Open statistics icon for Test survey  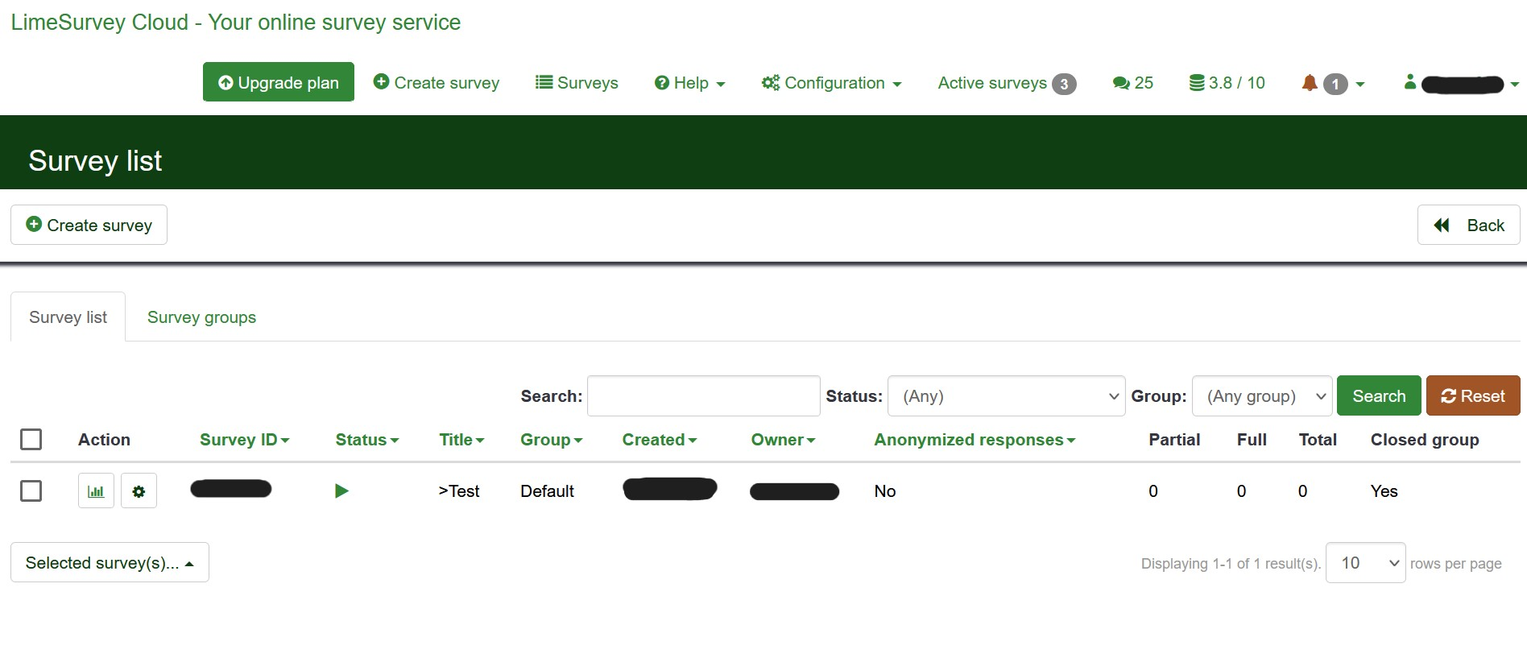[x=96, y=490]
